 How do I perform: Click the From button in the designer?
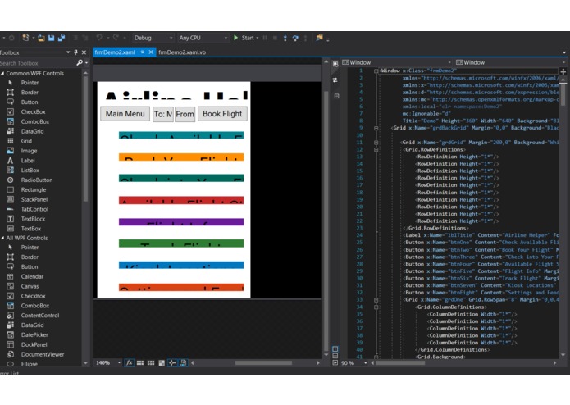185,115
